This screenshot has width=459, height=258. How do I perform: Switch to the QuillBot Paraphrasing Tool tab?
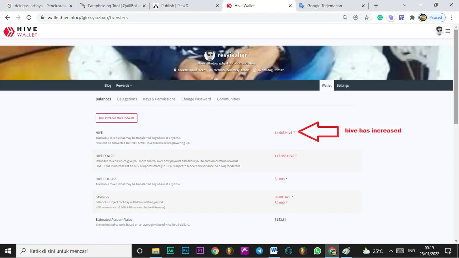coord(113,6)
